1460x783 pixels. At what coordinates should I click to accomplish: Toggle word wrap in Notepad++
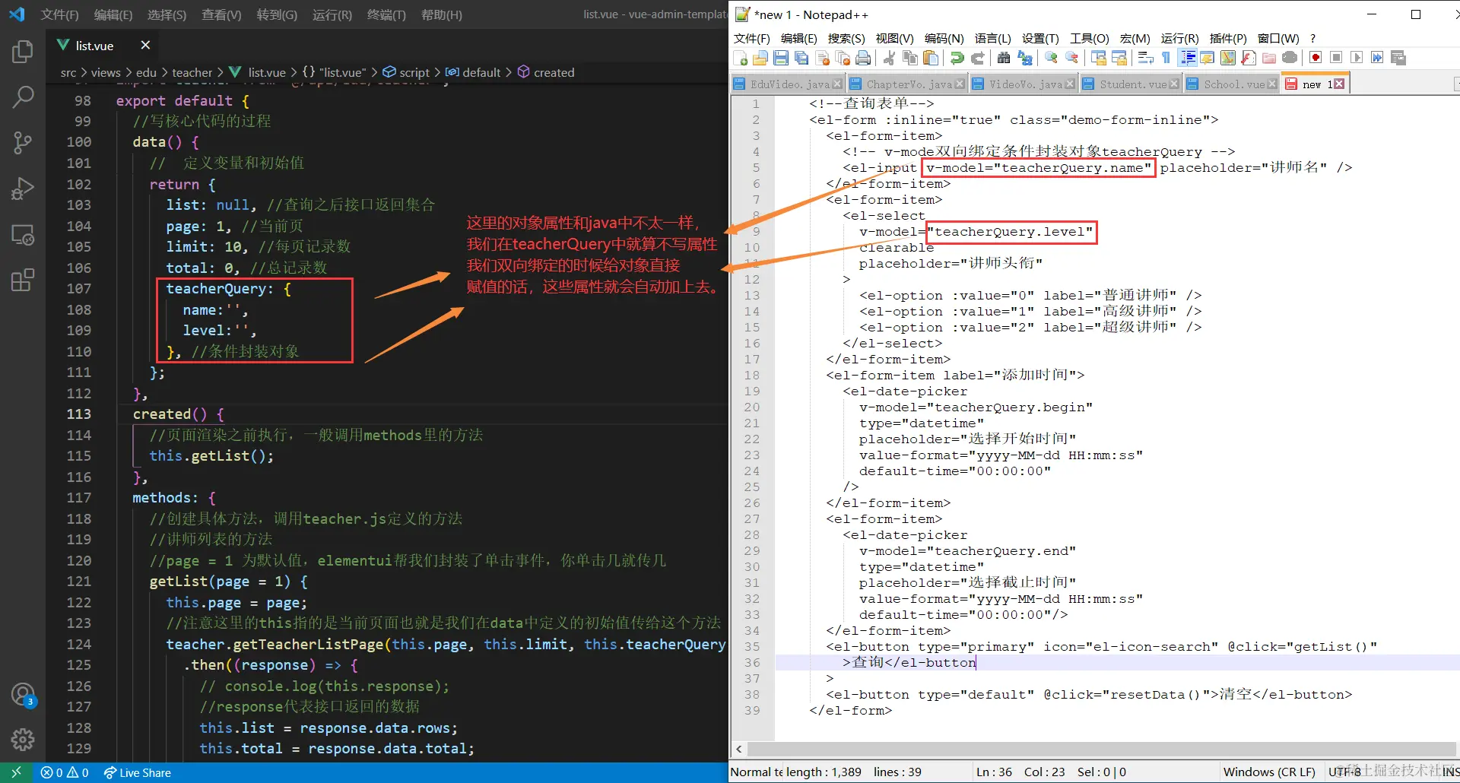point(1145,58)
